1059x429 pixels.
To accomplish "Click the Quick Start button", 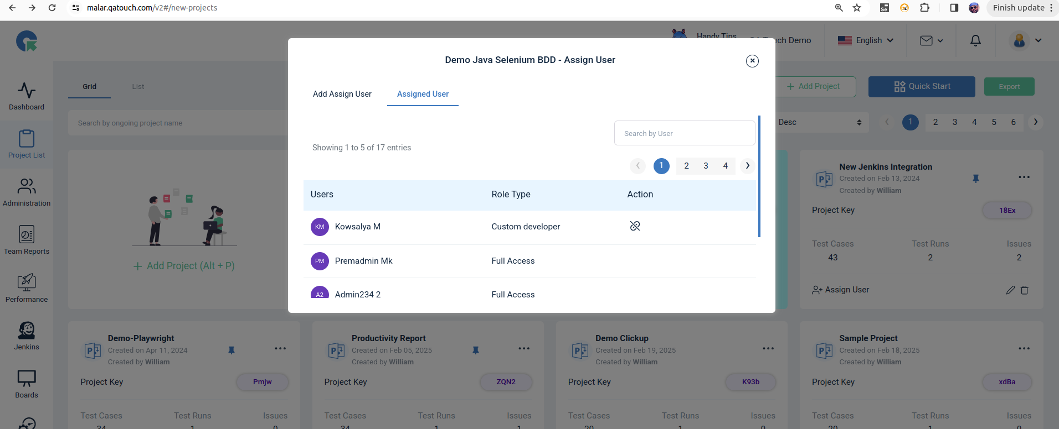I will (922, 87).
